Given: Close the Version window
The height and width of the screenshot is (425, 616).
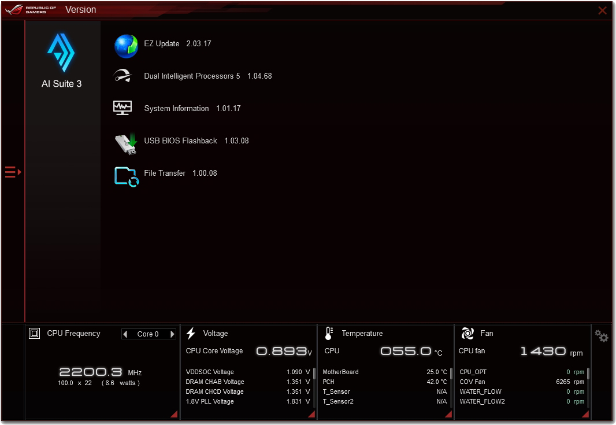Looking at the screenshot, I should coord(602,10).
